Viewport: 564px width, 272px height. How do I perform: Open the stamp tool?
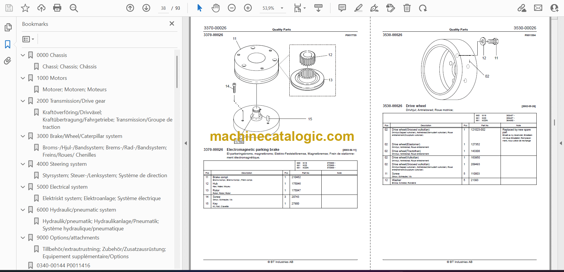pos(391,8)
